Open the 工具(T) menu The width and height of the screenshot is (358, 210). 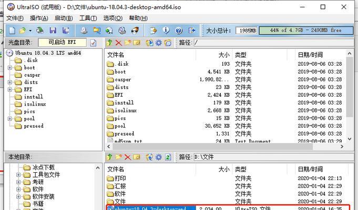click(88, 18)
